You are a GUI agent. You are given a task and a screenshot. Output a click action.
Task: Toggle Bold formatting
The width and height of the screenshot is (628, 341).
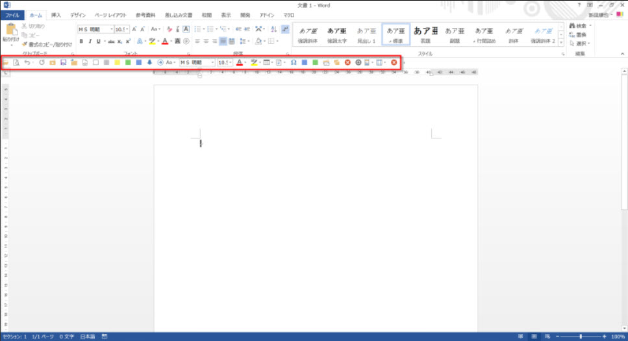(81, 41)
